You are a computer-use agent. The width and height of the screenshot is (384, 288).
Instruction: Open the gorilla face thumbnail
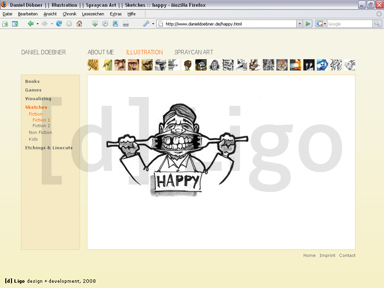click(x=214, y=65)
